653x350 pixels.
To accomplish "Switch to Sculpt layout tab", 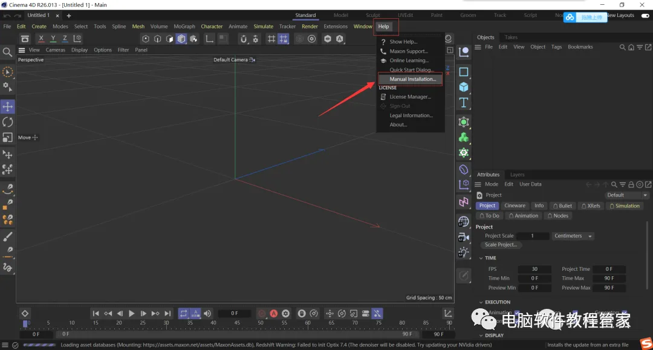I will click(x=372, y=15).
